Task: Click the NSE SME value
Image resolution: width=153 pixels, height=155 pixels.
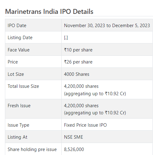Action: tap(73, 137)
